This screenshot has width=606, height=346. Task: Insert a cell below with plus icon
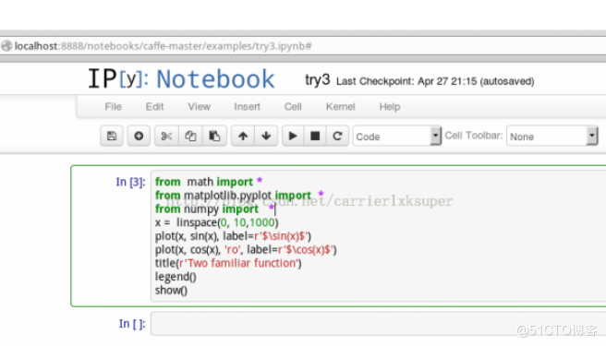point(139,136)
